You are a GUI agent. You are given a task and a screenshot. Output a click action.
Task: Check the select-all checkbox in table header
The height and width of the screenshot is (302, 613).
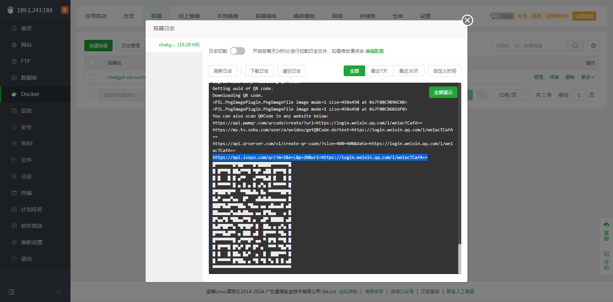92,63
